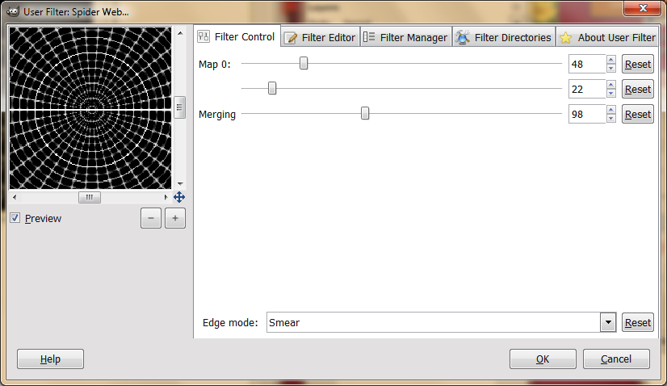Decrease the Merging value with down arrow

[x=611, y=119]
